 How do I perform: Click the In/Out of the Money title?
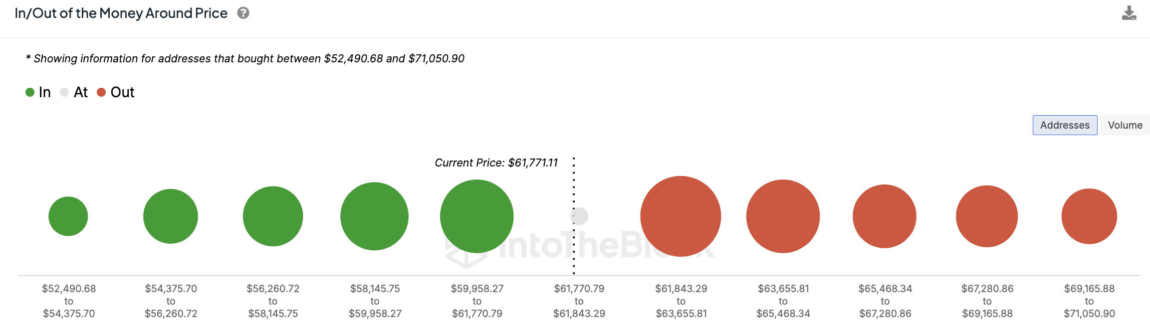[121, 13]
